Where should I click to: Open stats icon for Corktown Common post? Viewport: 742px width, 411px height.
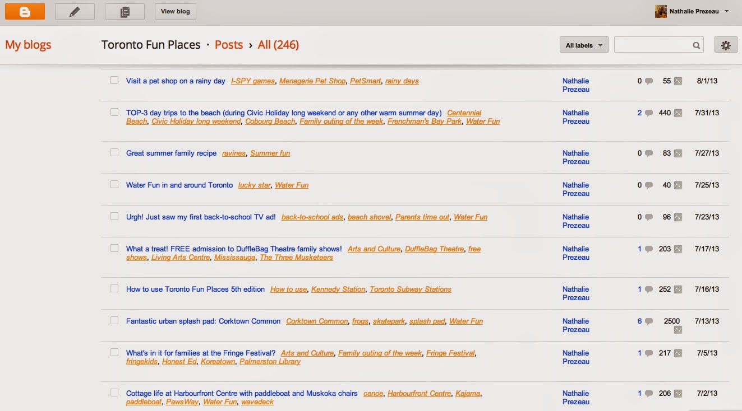click(678, 330)
